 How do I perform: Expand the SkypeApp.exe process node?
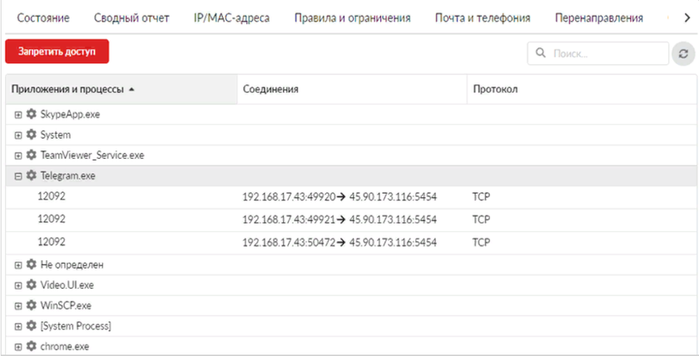(18, 114)
